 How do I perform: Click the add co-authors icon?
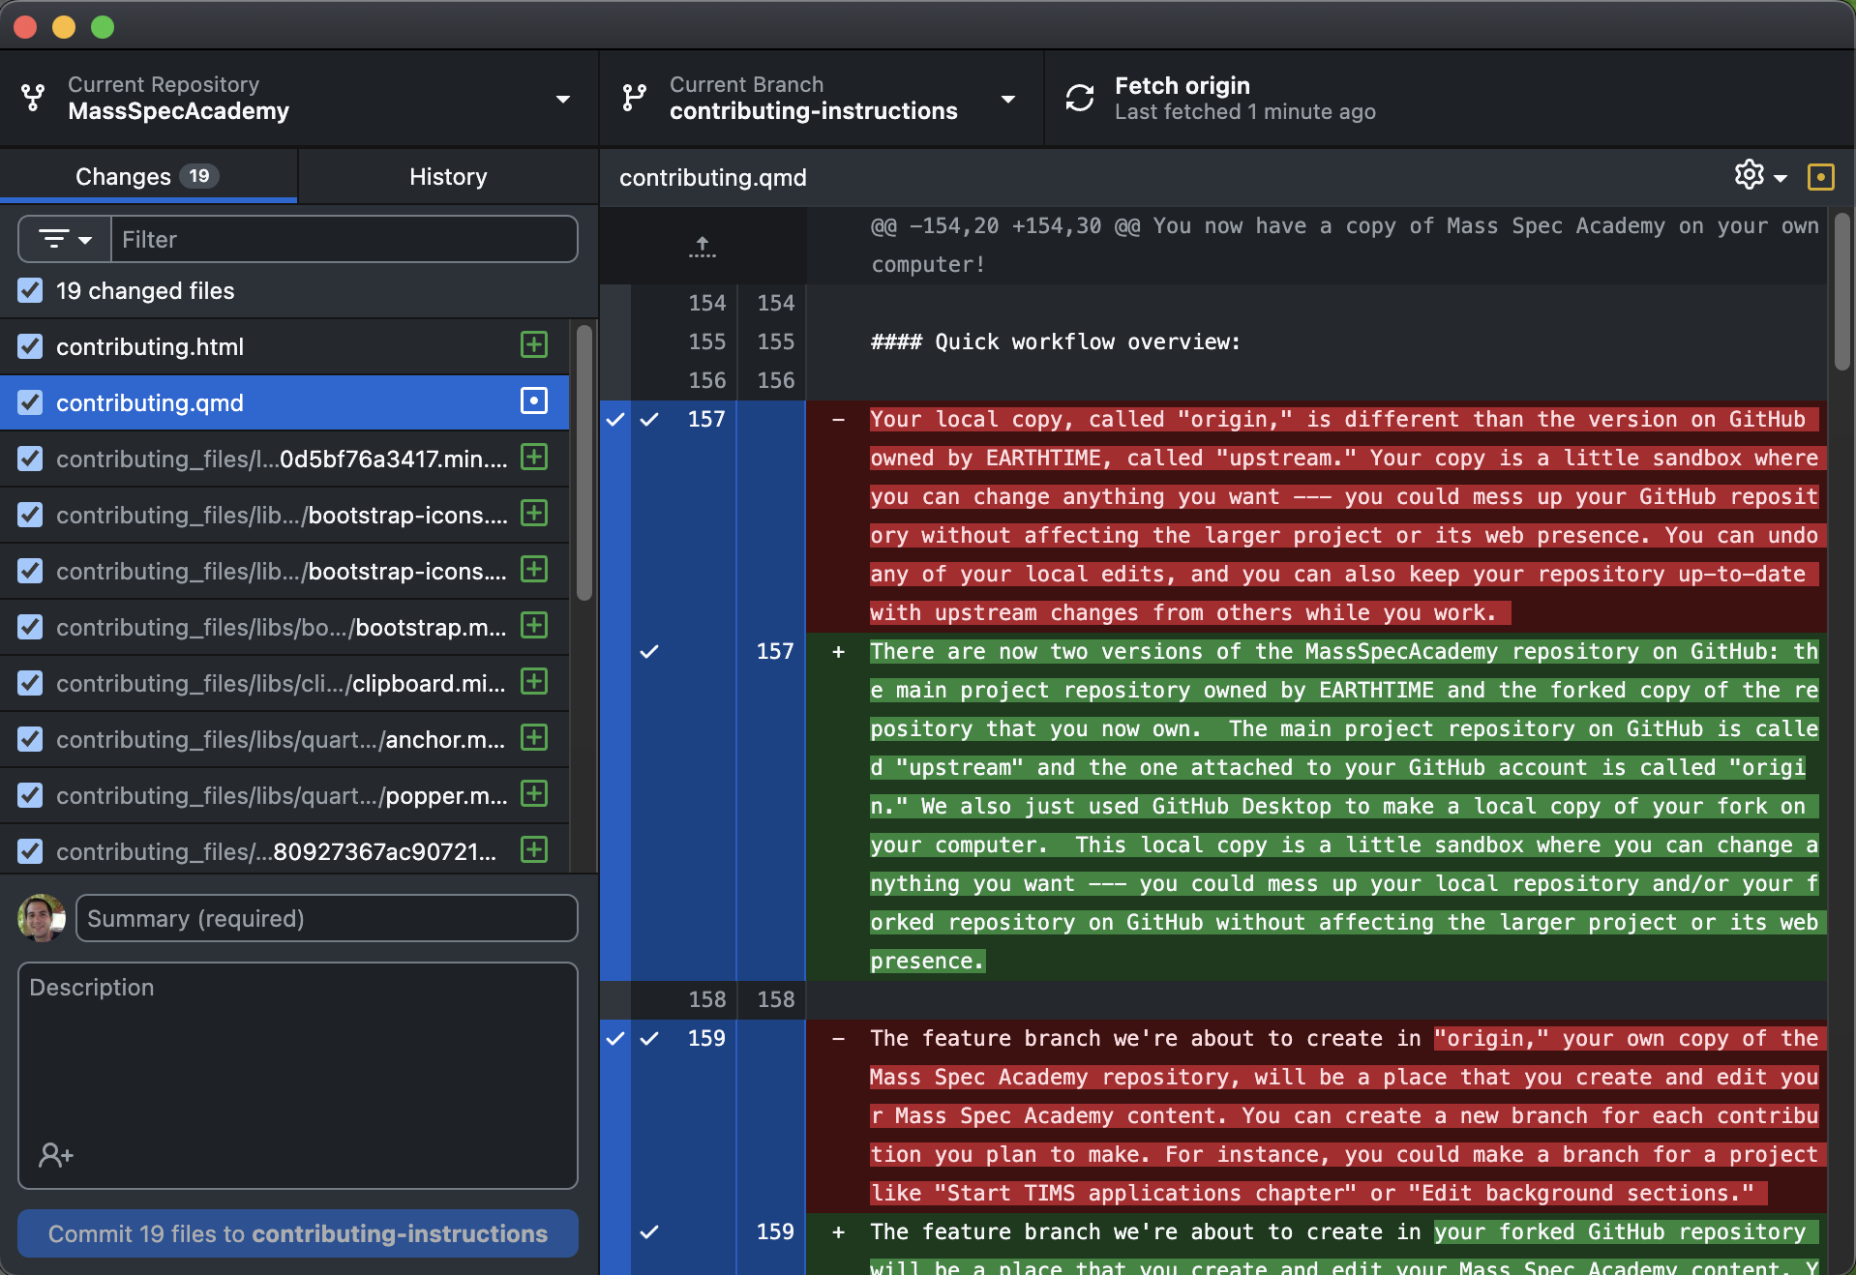pos(55,1155)
